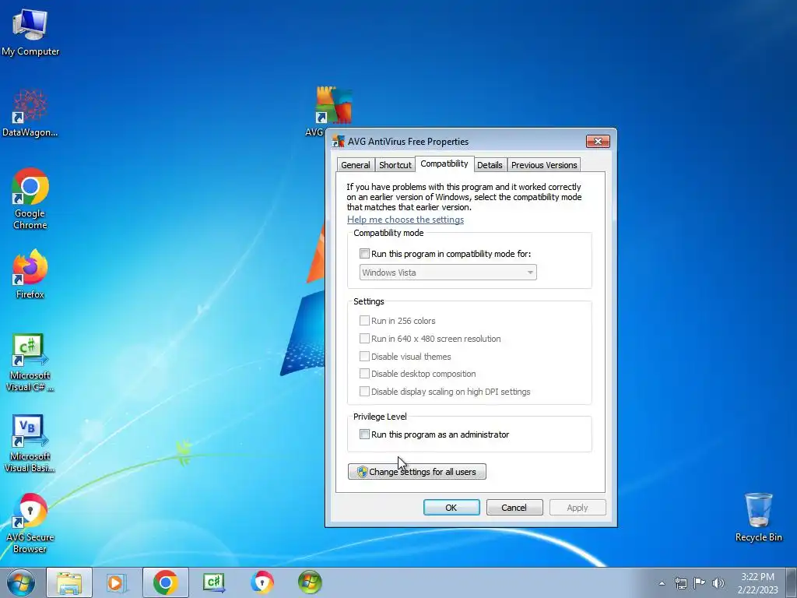
Task: Select the AVG Secure Browser desktop shortcut
Action: 30,524
